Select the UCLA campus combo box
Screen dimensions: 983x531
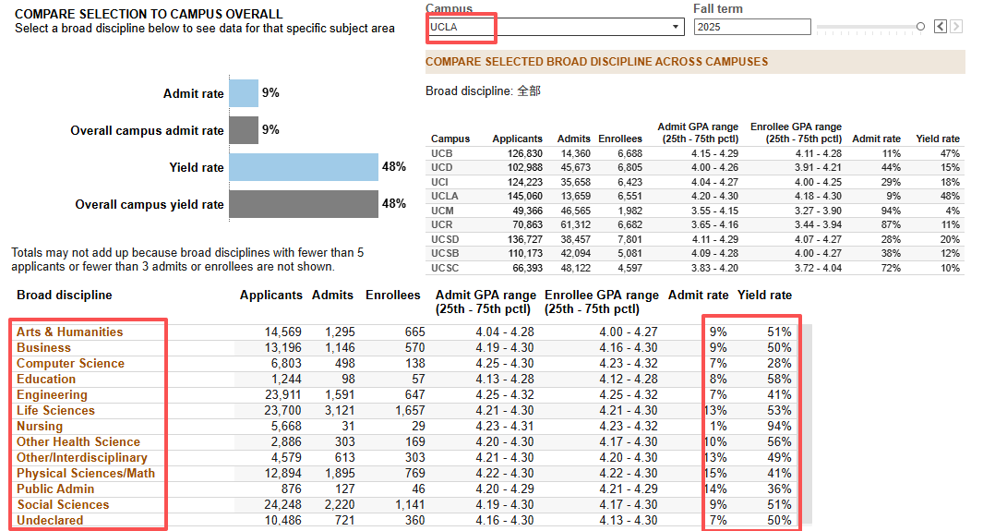[x=556, y=27]
